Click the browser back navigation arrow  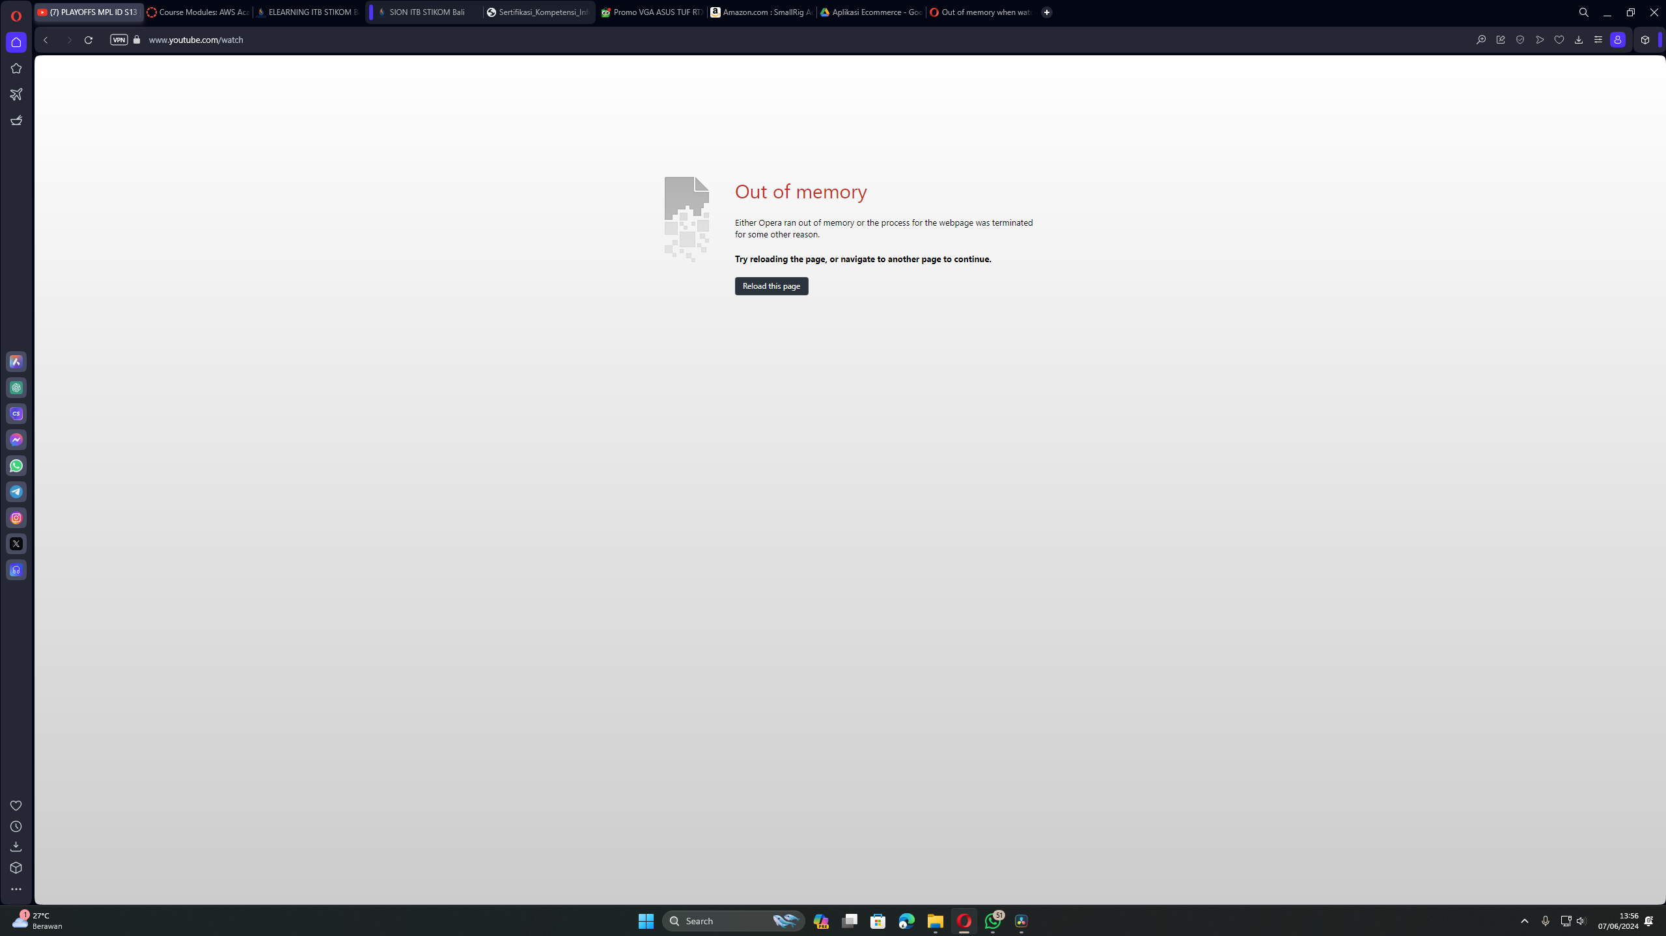pyautogui.click(x=45, y=40)
